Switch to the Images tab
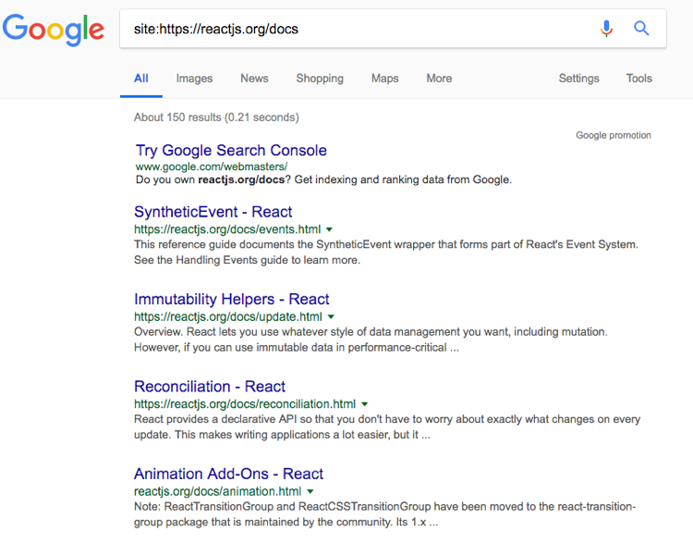Image resolution: width=693 pixels, height=543 pixels. 194,79
